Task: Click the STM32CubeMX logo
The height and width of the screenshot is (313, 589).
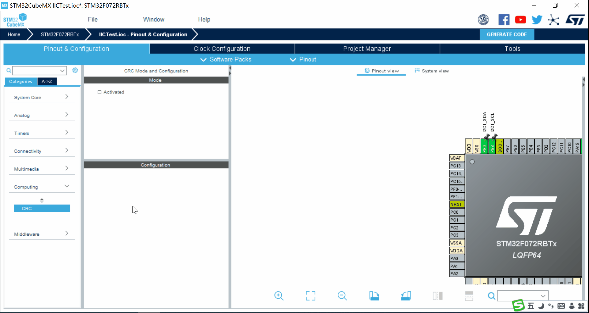Action: click(15, 20)
